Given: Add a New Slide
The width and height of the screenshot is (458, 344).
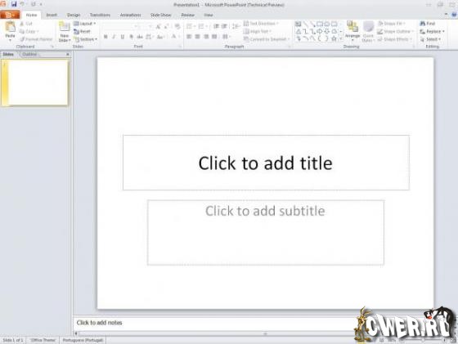Looking at the screenshot, I should [x=65, y=32].
